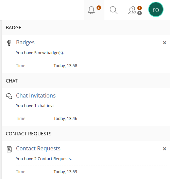This screenshot has width=170, height=179.
Task: Open the "ro" user avatar menu
Action: click(x=156, y=10)
